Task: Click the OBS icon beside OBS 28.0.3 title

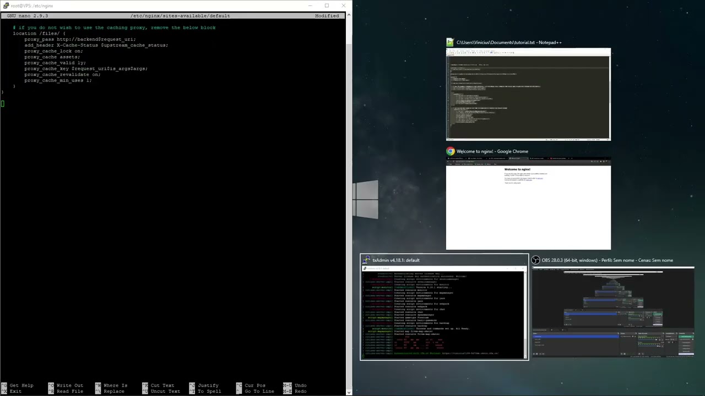Action: [x=535, y=260]
